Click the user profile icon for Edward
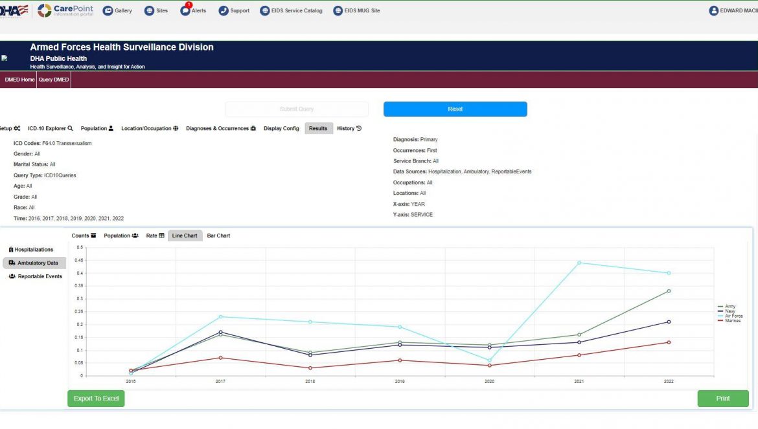Viewport: 758px width, 429px height. (x=714, y=10)
